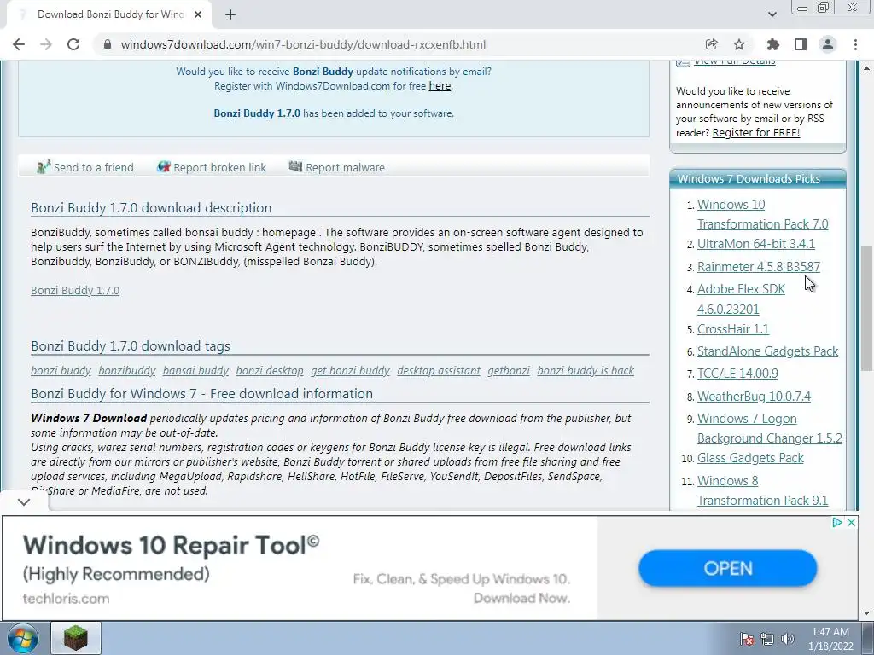Open the taskbar clock showing 1:47 AM

[830, 639]
